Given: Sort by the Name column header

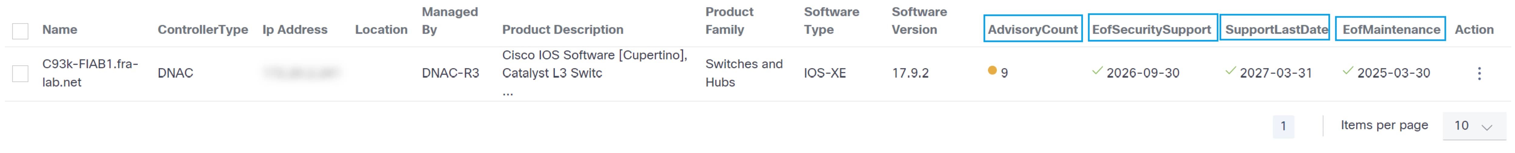Looking at the screenshot, I should 59,29.
